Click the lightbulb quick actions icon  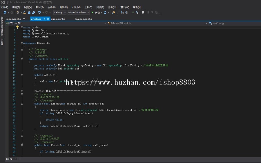point(17,27)
